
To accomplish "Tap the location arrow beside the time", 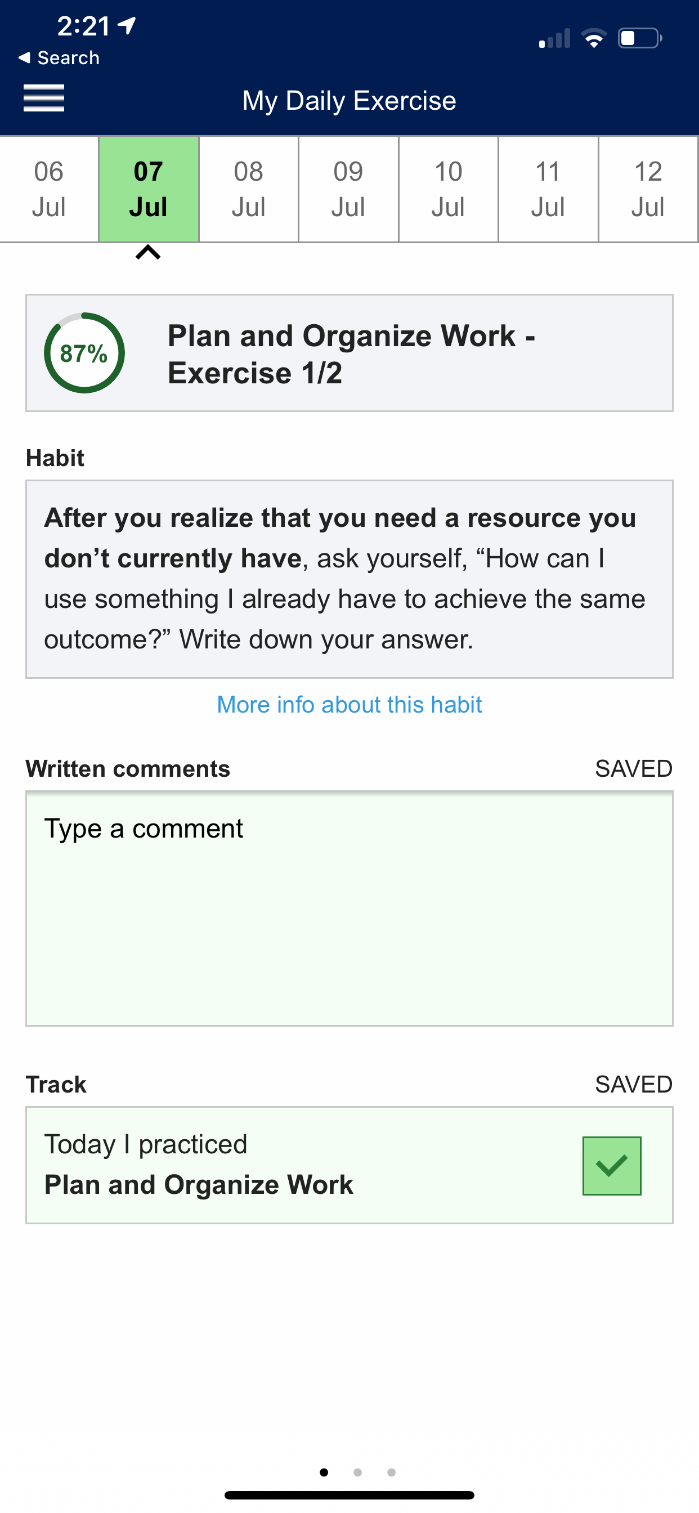I will pyautogui.click(x=127, y=25).
